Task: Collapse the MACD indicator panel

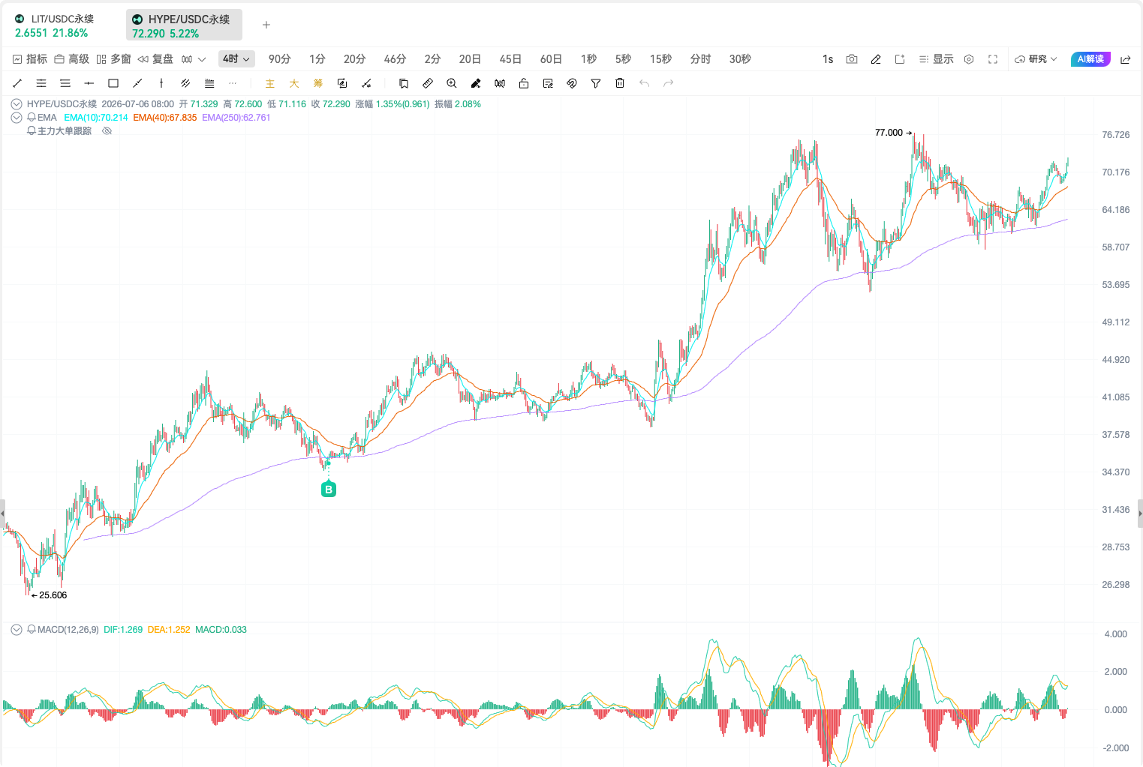Action: tap(17, 630)
